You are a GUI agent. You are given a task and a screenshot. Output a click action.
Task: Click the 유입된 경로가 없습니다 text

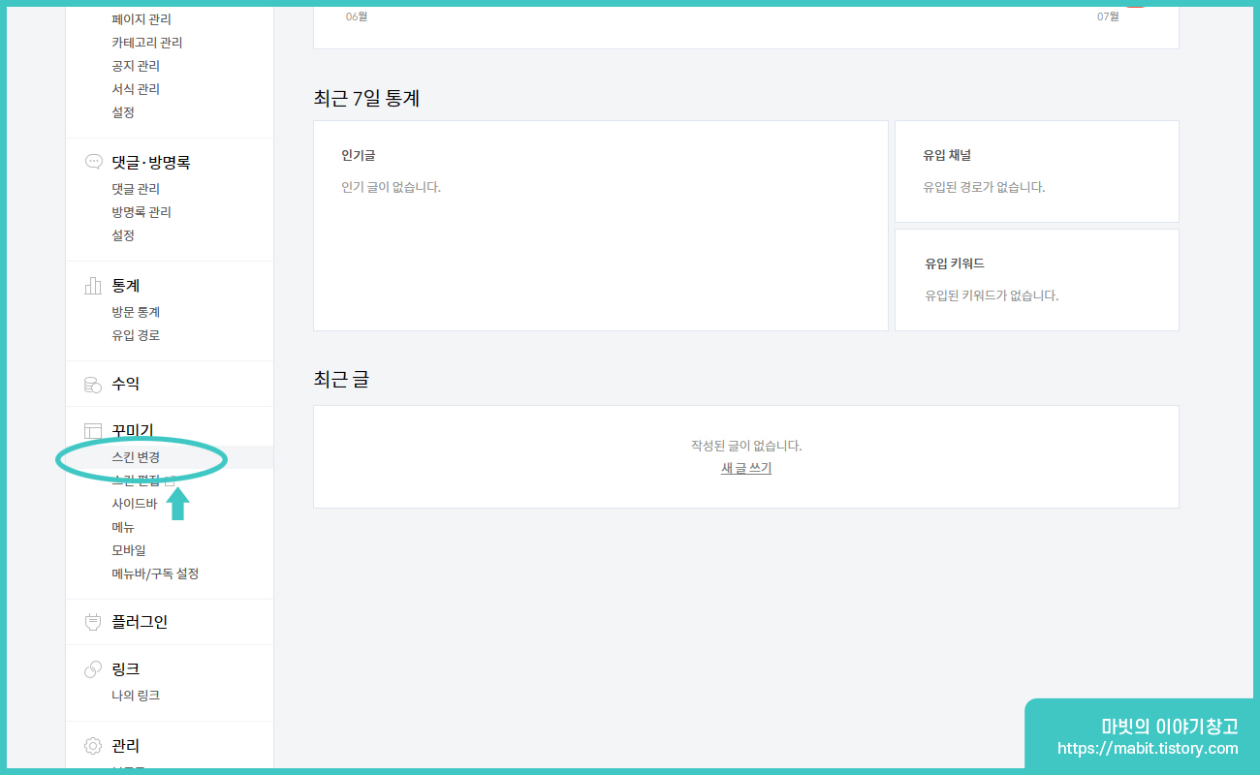pos(985,187)
